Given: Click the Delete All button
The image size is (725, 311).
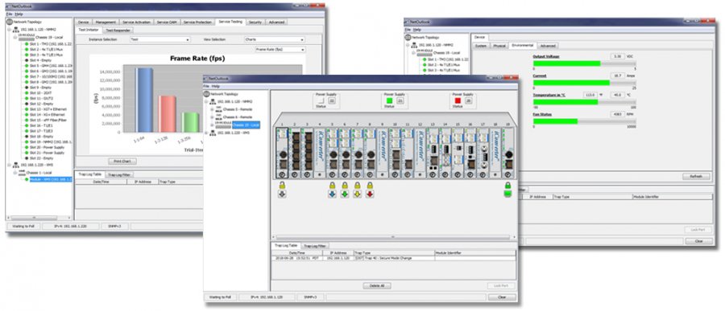Looking at the screenshot, I should (x=377, y=285).
